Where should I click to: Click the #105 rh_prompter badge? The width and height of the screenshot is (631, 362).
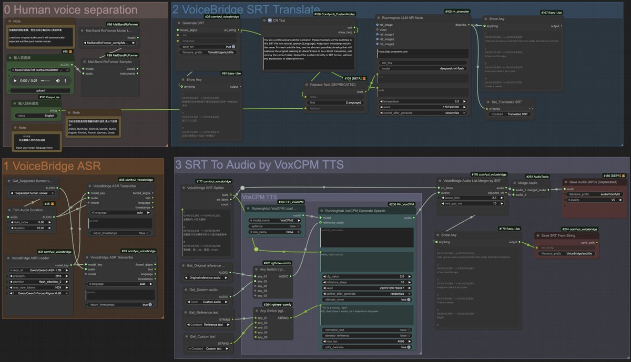(x=456, y=11)
